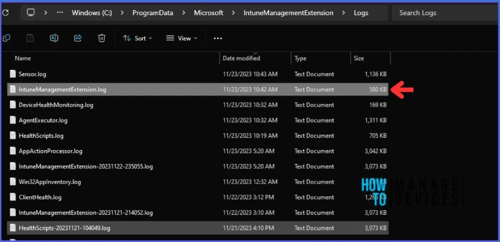
Task: Select the Sensor.log file
Action: point(198,74)
